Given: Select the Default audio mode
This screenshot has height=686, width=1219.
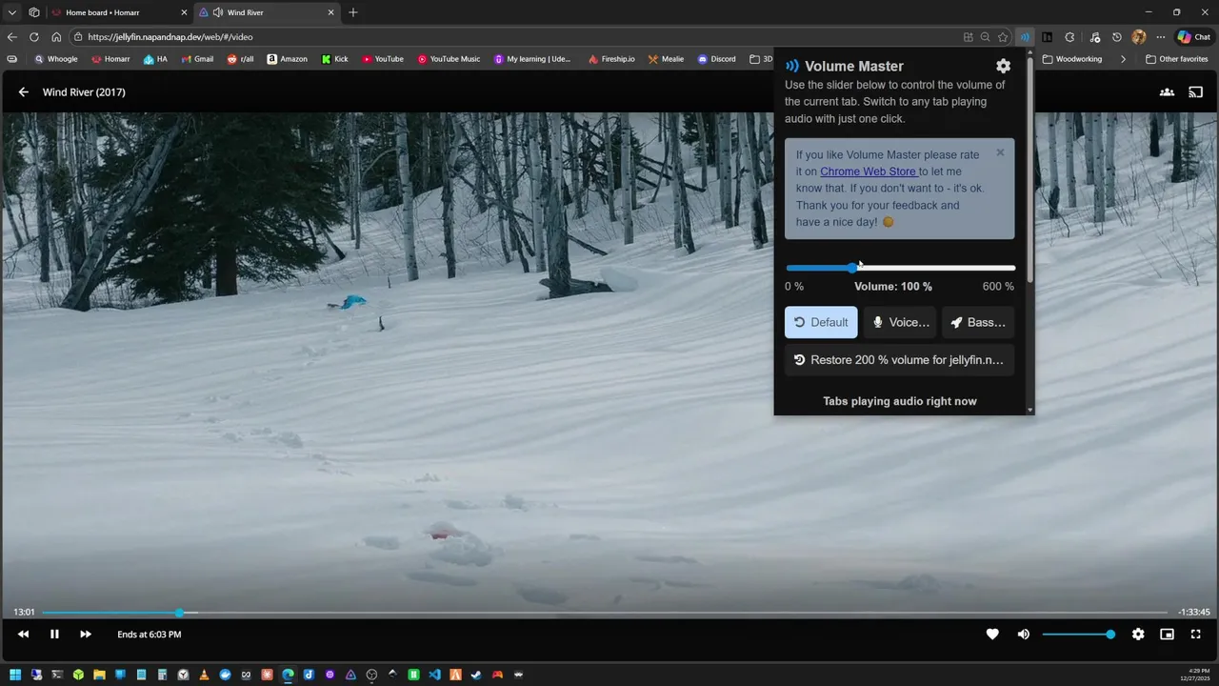Looking at the screenshot, I should pyautogui.click(x=821, y=322).
